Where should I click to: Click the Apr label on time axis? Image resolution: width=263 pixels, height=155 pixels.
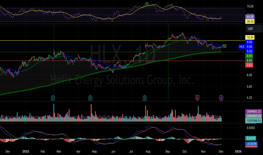[78, 151]
